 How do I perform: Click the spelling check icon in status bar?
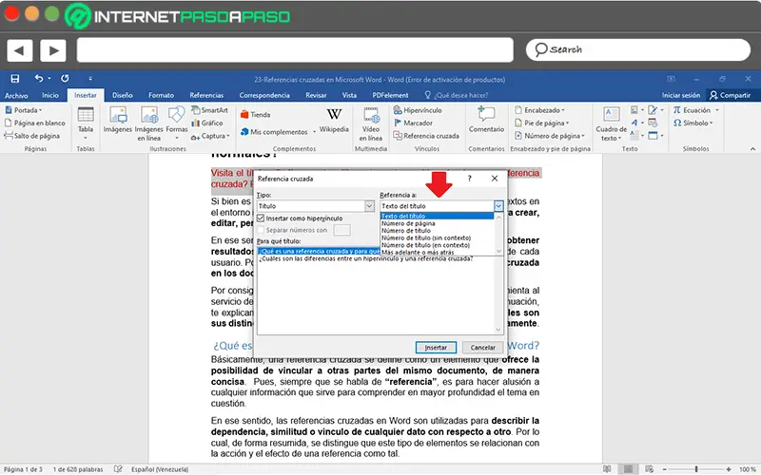(118, 469)
